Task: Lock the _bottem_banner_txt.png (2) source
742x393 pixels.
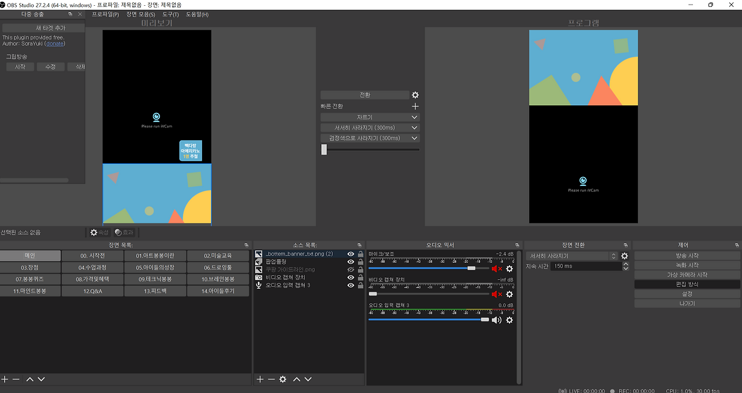Action: coord(361,254)
